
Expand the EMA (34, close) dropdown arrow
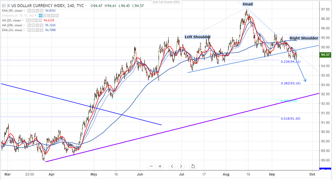[24, 30]
